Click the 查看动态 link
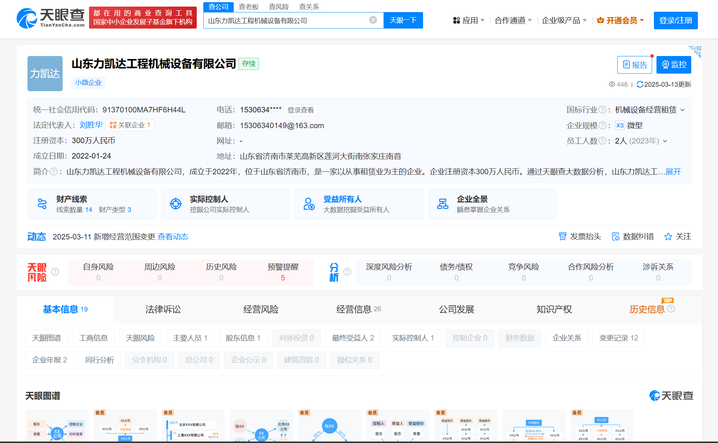The width and height of the screenshot is (718, 443). (x=173, y=237)
